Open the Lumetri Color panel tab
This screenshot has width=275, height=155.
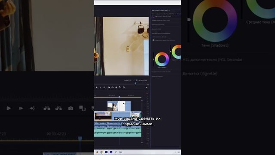coord(159,10)
